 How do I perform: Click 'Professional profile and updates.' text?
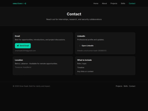tap(91, 40)
